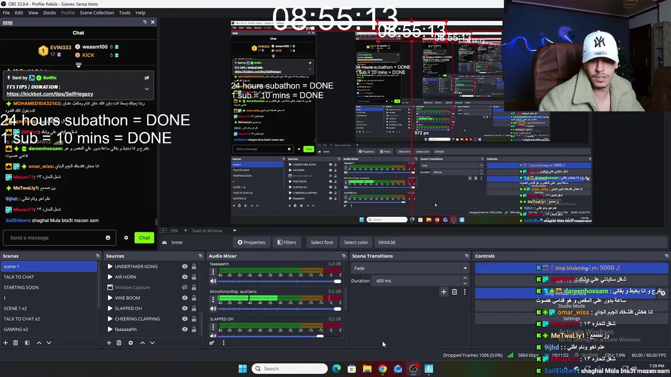Float the Controls dock popout icon

[666, 256]
